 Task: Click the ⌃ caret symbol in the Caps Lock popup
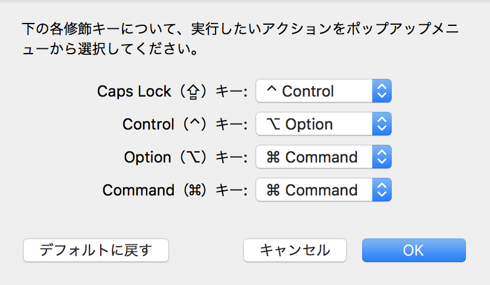coord(272,91)
